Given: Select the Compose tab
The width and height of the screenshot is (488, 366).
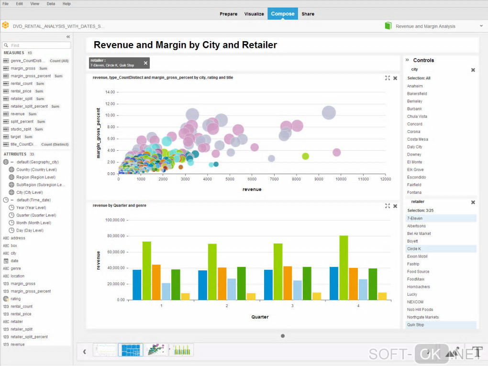Looking at the screenshot, I should click(283, 14).
